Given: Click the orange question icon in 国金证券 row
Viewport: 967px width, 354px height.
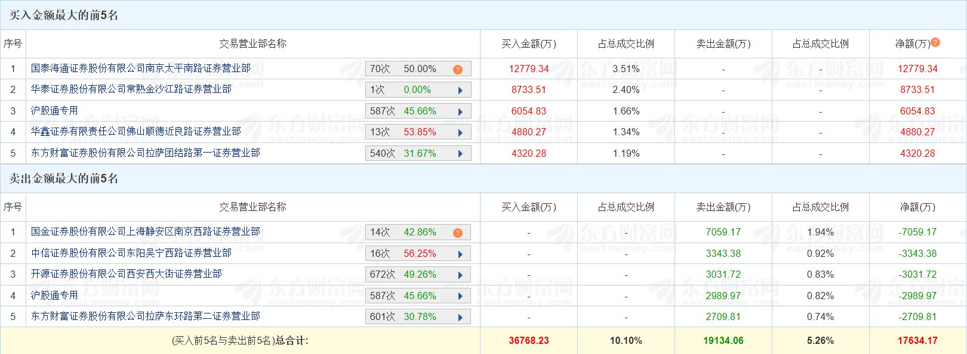Looking at the screenshot, I should (458, 232).
